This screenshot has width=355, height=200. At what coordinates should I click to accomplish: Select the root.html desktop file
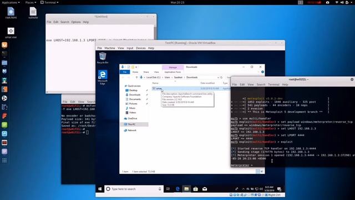(x=11, y=13)
